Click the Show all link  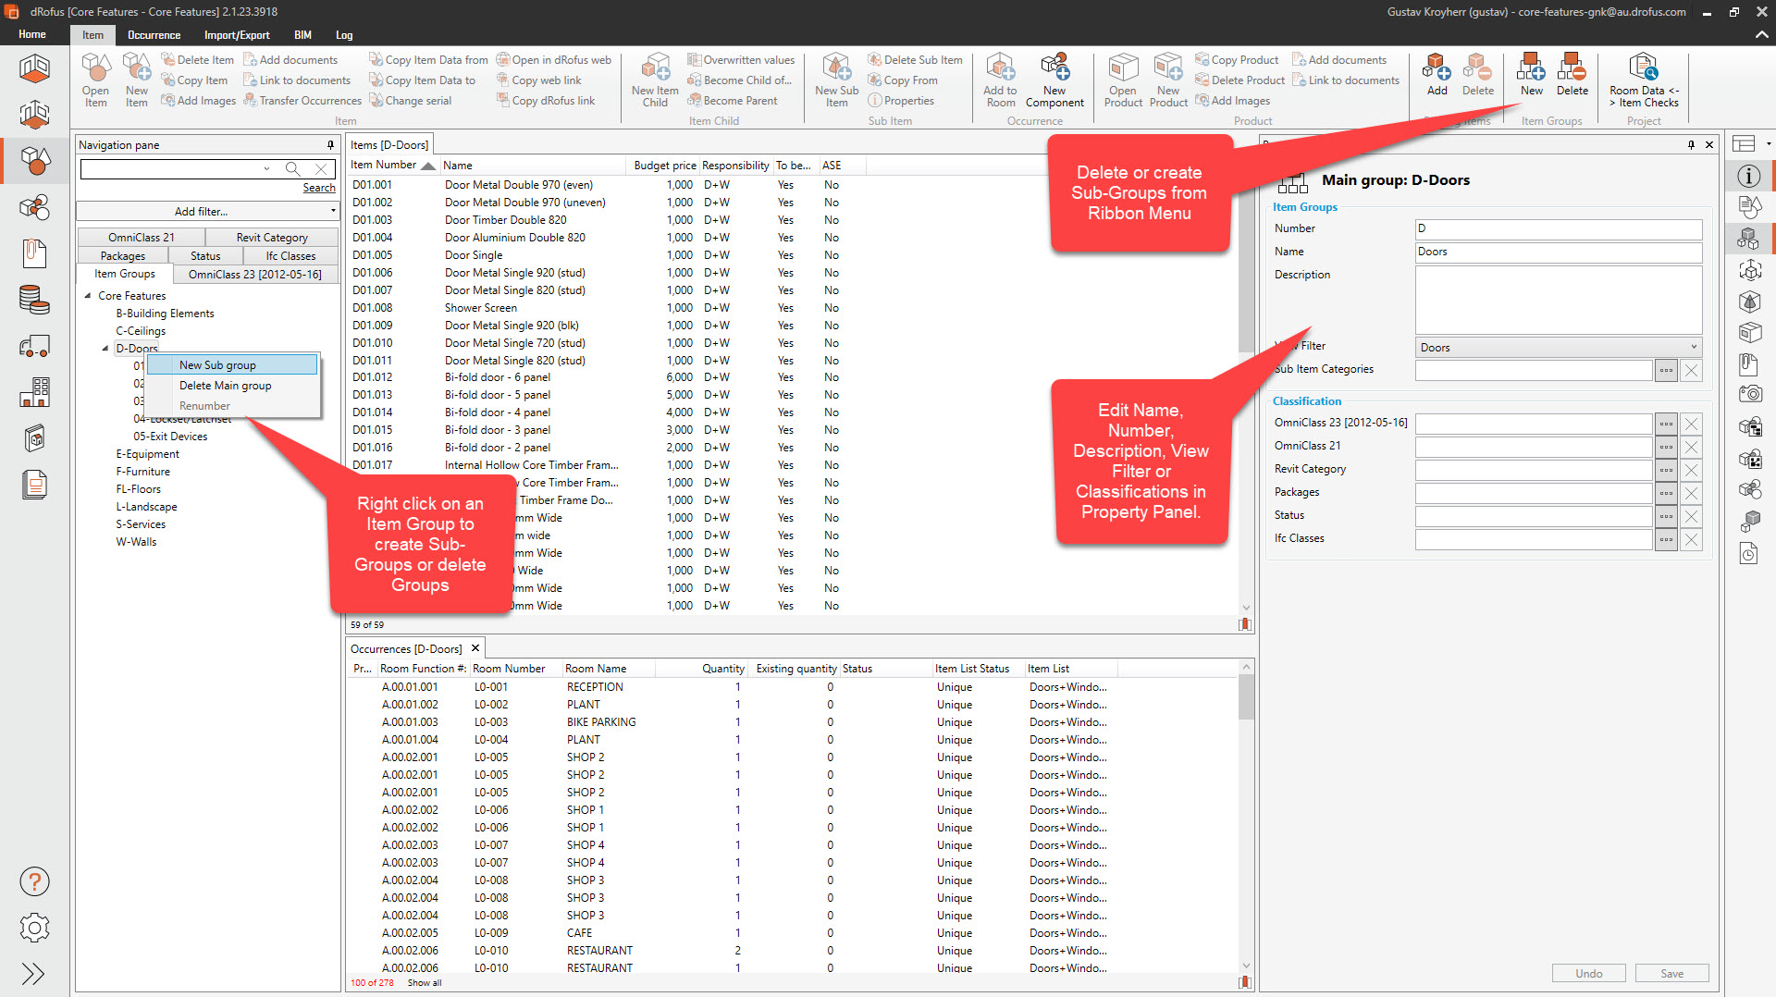[425, 982]
